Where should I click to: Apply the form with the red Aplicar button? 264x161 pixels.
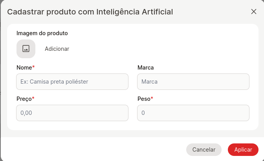point(243,150)
